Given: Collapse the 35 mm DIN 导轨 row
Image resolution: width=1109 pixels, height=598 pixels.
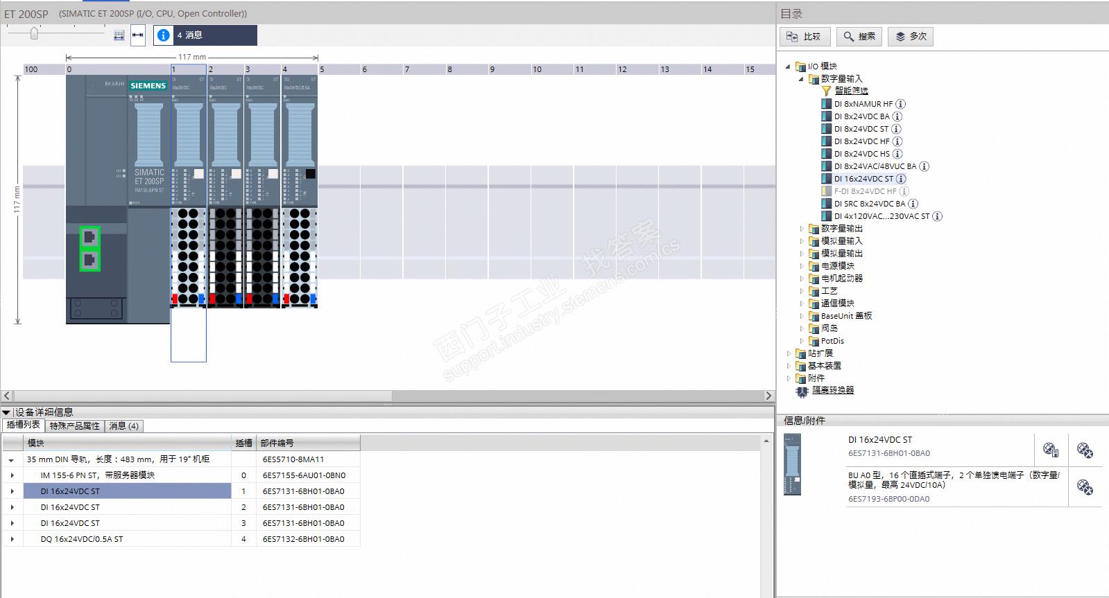Looking at the screenshot, I should click(x=11, y=459).
